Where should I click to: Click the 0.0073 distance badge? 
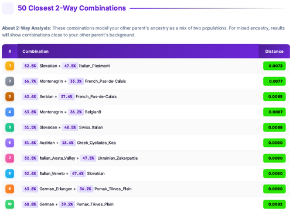coord(274,66)
